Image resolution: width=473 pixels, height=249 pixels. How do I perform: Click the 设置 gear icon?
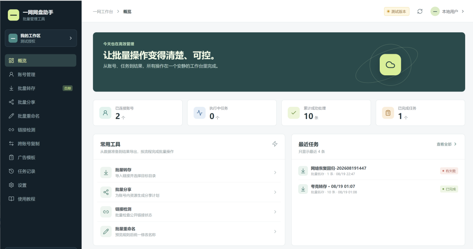tap(11, 185)
